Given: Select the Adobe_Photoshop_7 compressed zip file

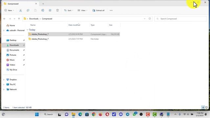Looking at the screenshot, I should coord(74,34).
